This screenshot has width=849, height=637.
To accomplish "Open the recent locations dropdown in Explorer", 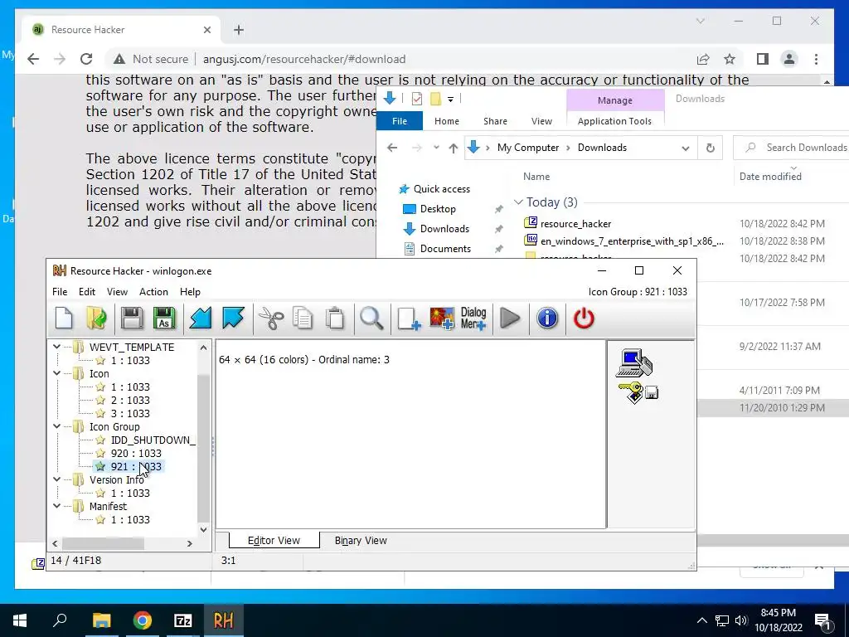I will tap(436, 148).
